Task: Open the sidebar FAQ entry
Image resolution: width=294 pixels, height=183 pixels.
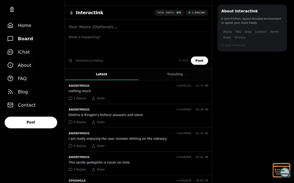Action: point(22,78)
